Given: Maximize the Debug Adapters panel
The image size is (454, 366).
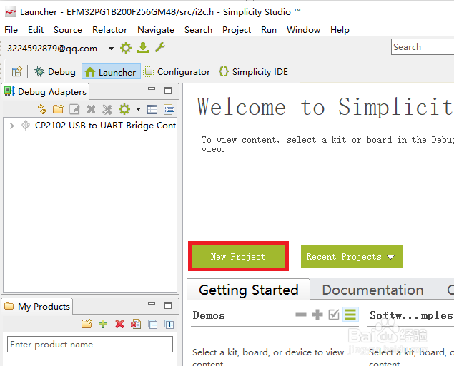Looking at the screenshot, I should tap(168, 91).
